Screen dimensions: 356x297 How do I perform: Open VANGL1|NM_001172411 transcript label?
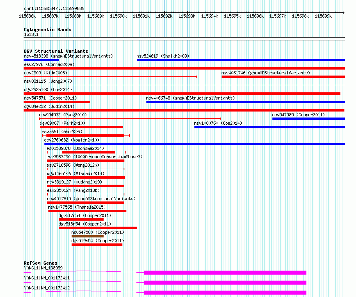[x=47, y=278]
